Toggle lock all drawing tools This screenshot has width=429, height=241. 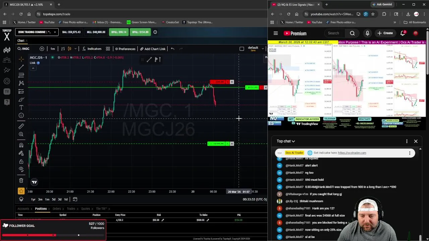(x=21, y=161)
